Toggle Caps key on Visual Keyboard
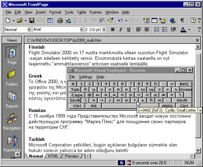 (x=77, y=95)
